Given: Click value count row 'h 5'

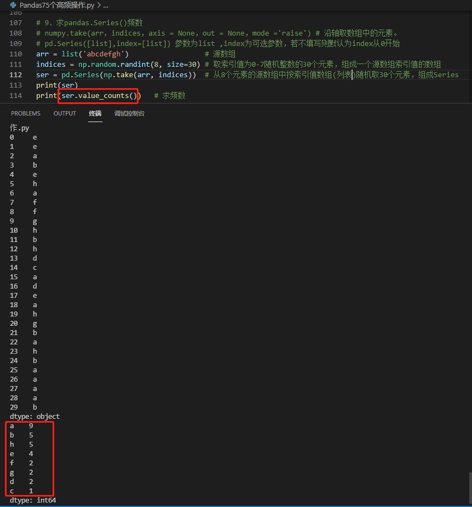Looking at the screenshot, I should (21, 445).
